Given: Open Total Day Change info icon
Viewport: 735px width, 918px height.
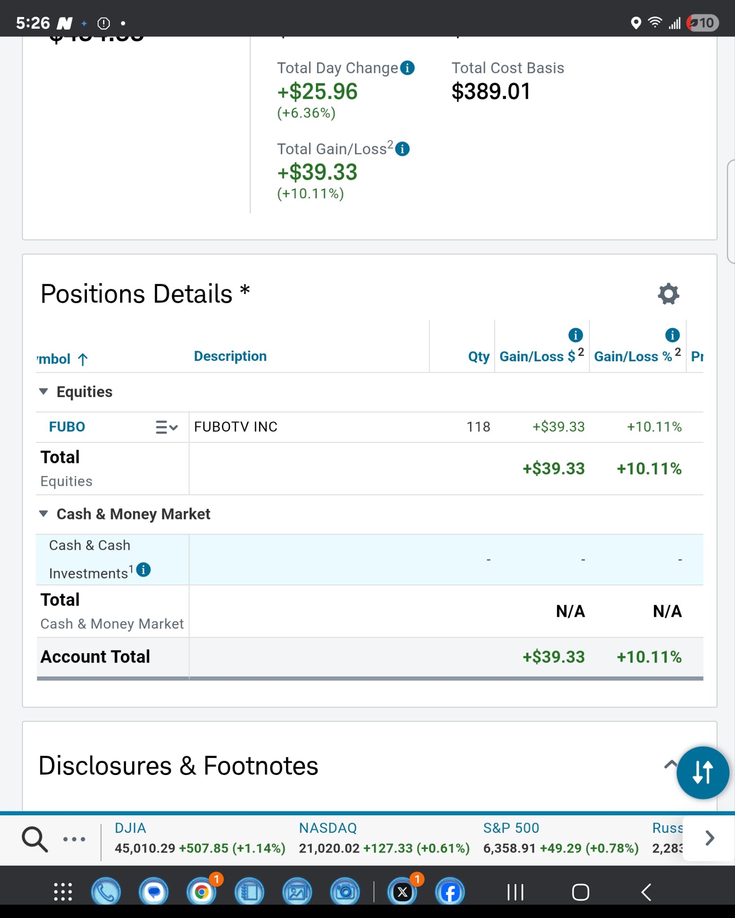Looking at the screenshot, I should coord(407,68).
